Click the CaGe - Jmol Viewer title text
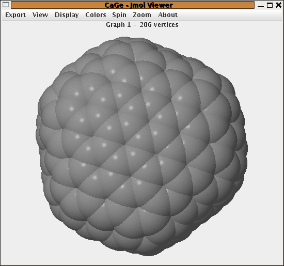This screenshot has width=284, height=266. (x=138, y=5)
